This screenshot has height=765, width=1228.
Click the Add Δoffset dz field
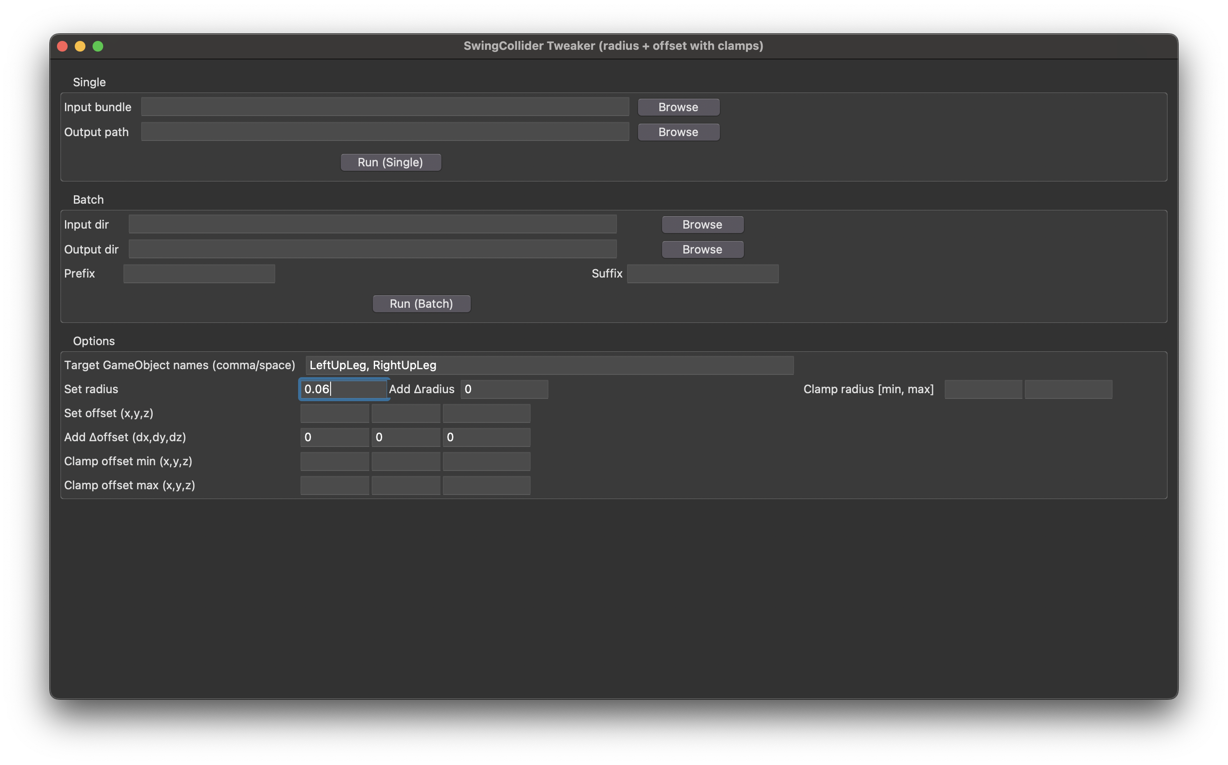click(486, 437)
